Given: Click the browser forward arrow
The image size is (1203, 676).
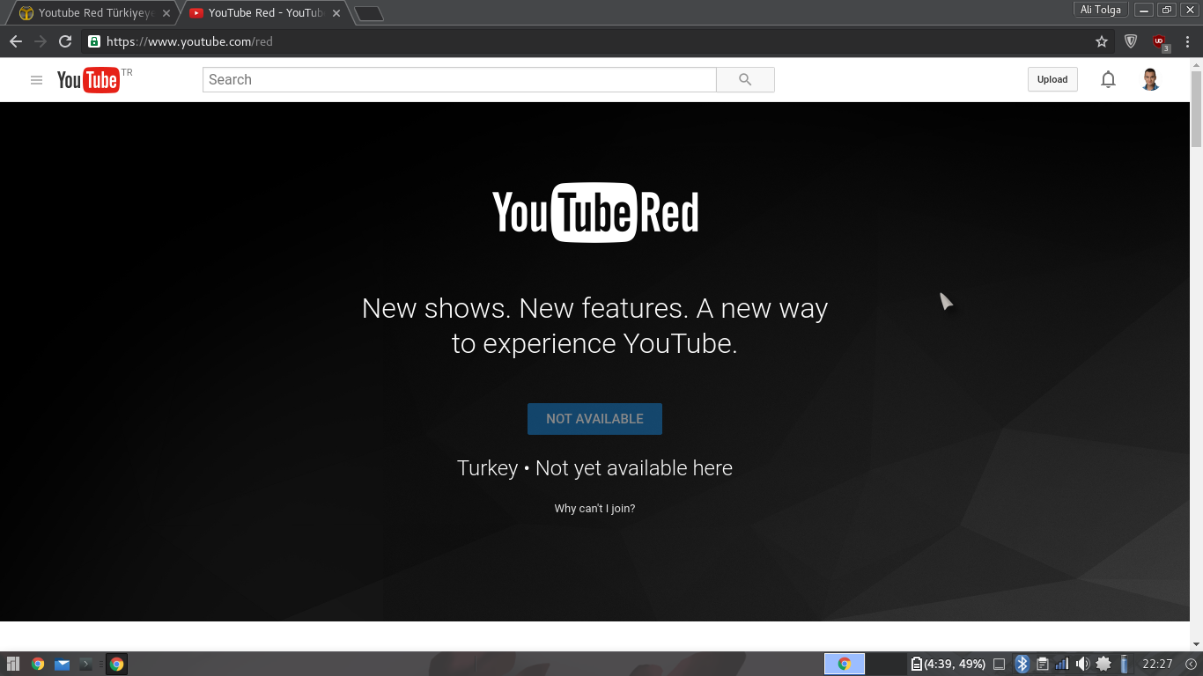Looking at the screenshot, I should (x=41, y=41).
